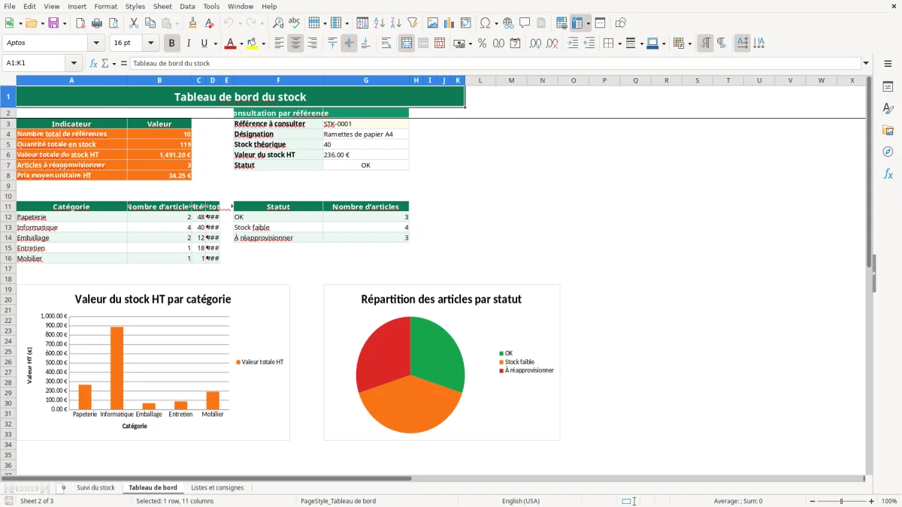
Task: Open the Conditional Formatting dropdown arrow
Action: tap(689, 44)
